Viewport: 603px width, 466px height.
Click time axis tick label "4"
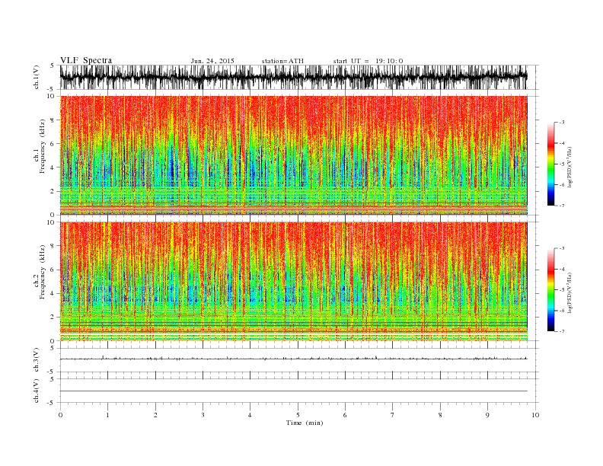pos(250,415)
